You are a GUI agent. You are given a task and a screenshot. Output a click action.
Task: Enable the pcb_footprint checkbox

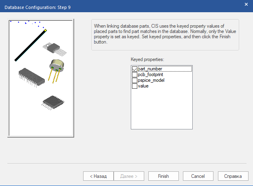pyautogui.click(x=135, y=75)
